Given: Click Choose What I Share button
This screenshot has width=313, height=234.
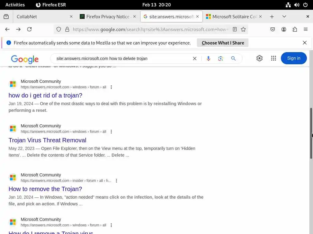Looking at the screenshot, I should [223, 43].
